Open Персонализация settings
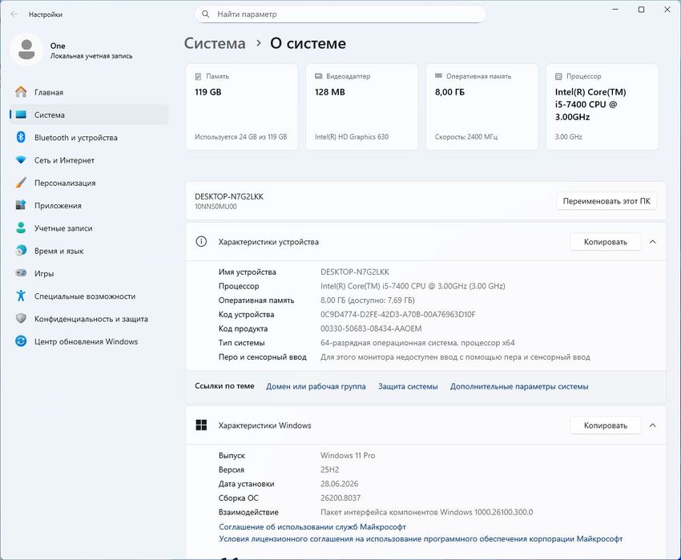681x560 pixels. pos(89,183)
